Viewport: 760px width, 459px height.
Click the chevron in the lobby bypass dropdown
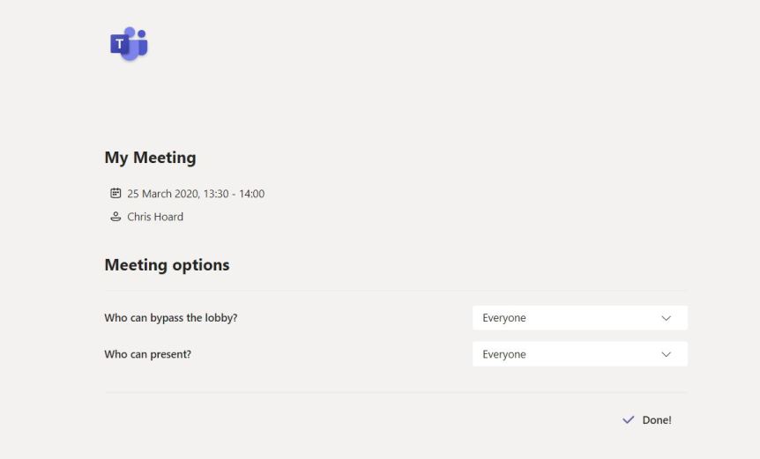tap(666, 318)
